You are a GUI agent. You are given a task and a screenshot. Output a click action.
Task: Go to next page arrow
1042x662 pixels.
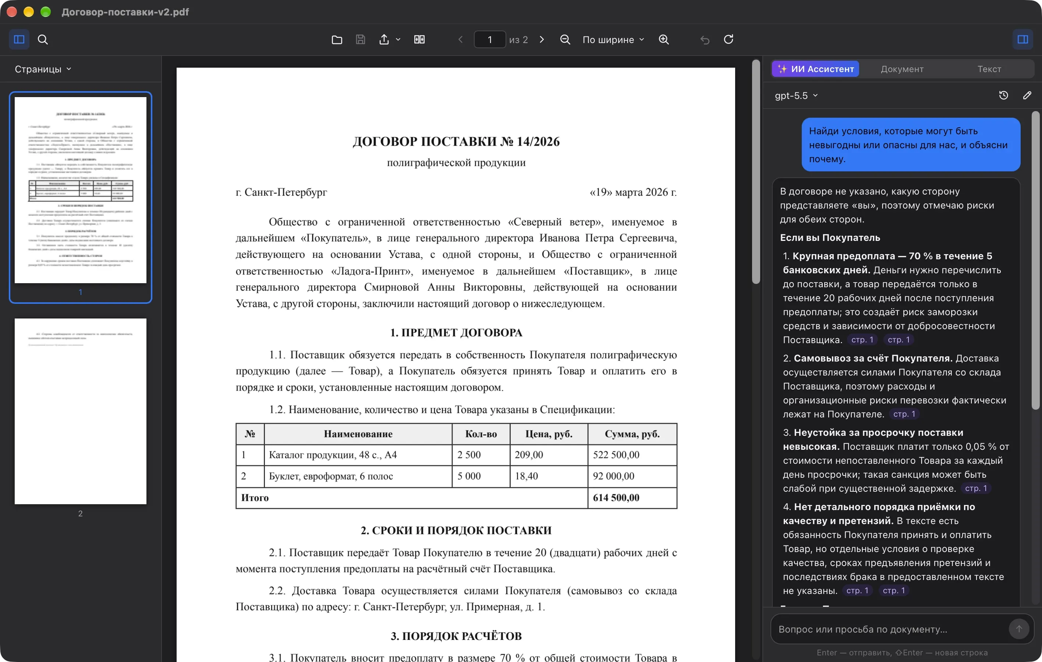(542, 39)
